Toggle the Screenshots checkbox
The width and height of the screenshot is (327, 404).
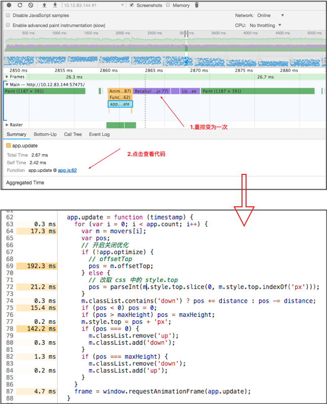pyautogui.click(x=132, y=5)
